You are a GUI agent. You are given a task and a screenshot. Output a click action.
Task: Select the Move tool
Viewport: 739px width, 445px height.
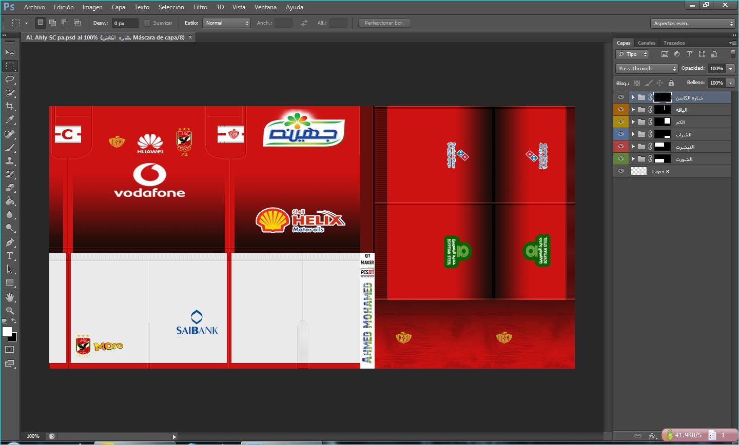pos(10,53)
